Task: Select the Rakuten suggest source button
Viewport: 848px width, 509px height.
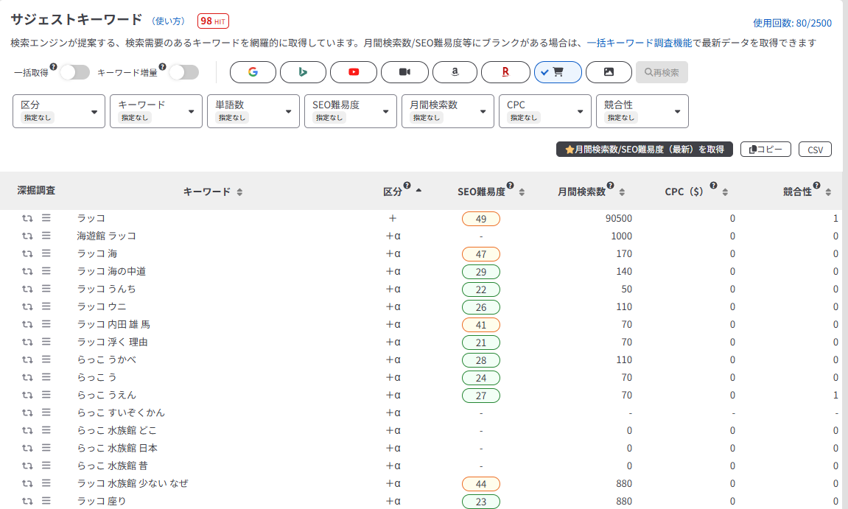Action: pos(505,72)
